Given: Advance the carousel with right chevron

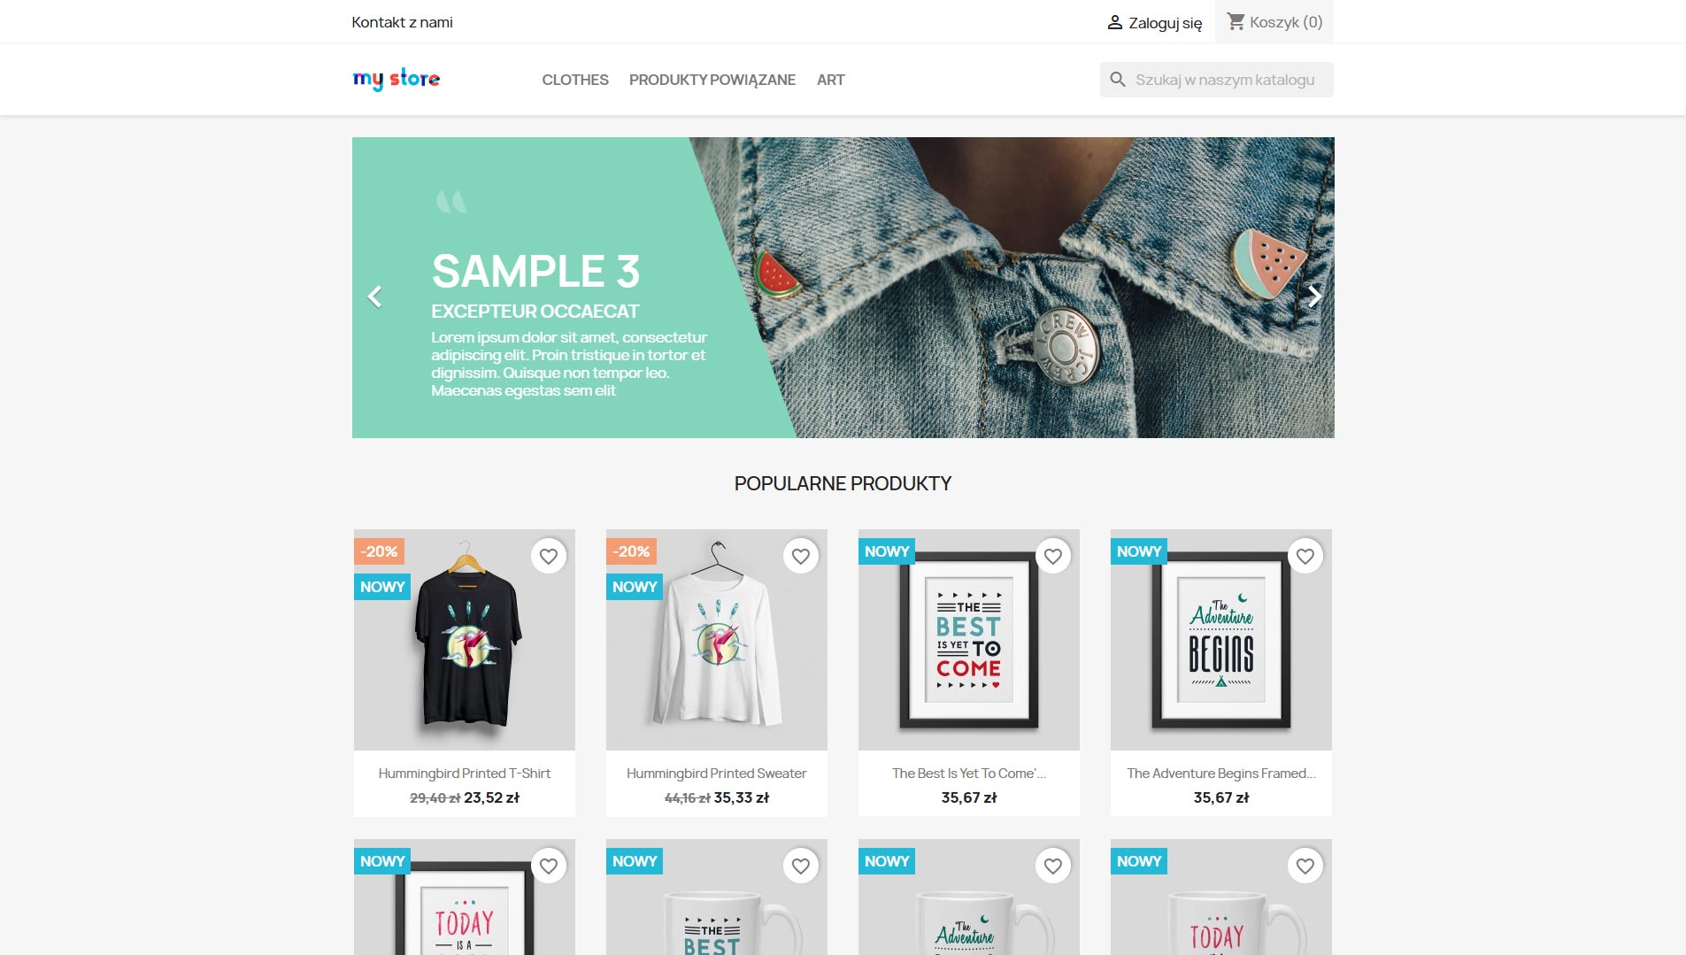Looking at the screenshot, I should [x=1314, y=297].
